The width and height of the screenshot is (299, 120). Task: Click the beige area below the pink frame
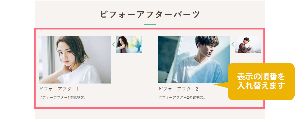150,114
